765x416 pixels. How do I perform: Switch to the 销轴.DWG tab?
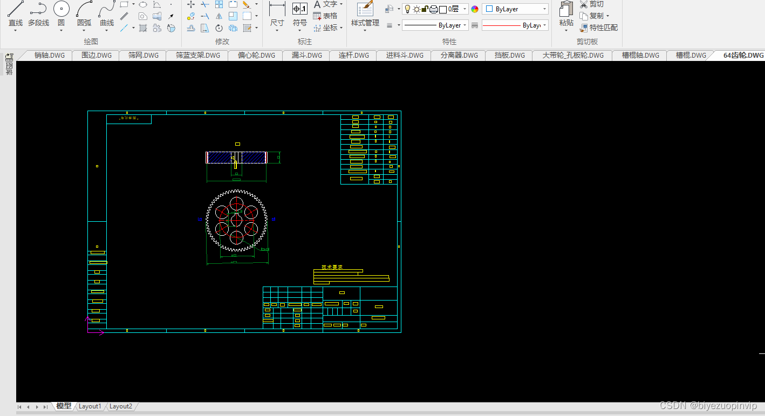(50, 56)
